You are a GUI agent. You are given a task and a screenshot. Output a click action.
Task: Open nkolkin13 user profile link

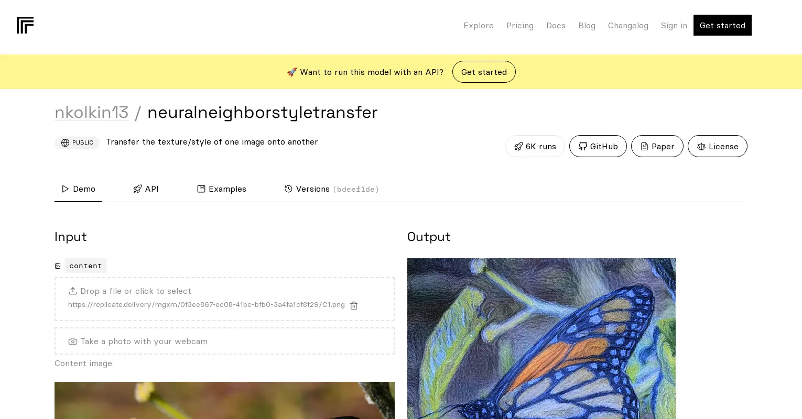click(x=92, y=112)
